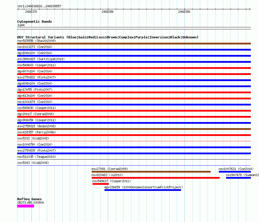Image resolution: width=259 pixels, height=222 pixels.
Task: Click the dgv336e59 (1000GenomesConsortiumPilotProject) label
Action: coord(143,187)
